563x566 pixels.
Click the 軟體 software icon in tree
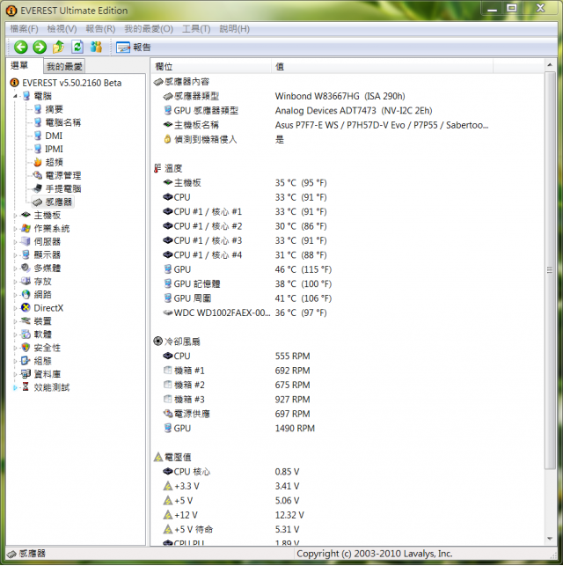click(26, 334)
